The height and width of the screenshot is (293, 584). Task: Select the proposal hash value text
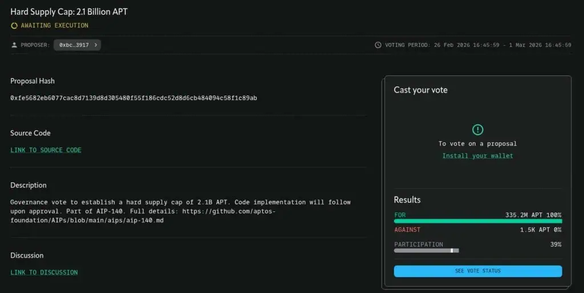pos(133,98)
